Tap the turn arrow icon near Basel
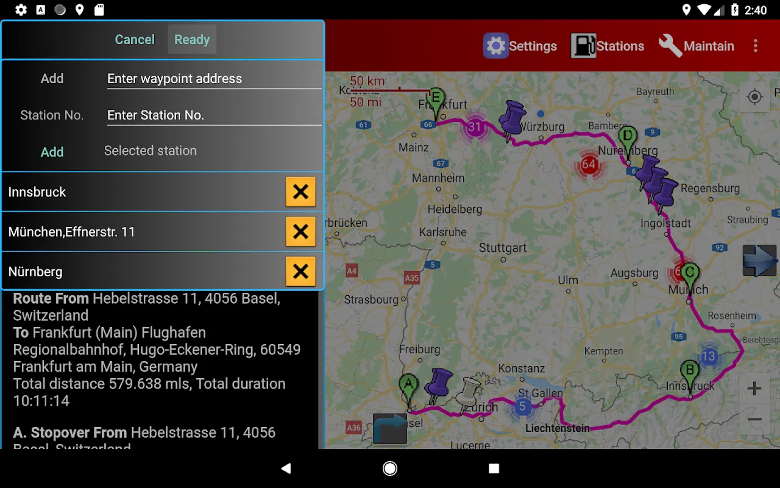The image size is (780, 488). point(390,428)
